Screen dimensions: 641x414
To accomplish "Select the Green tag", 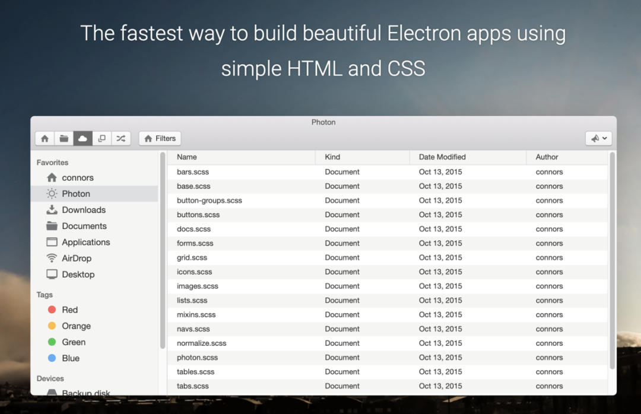I will coord(94,342).
